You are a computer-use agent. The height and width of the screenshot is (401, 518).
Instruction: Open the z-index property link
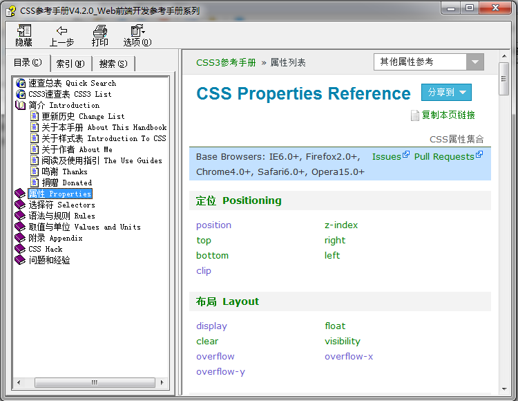(x=341, y=225)
